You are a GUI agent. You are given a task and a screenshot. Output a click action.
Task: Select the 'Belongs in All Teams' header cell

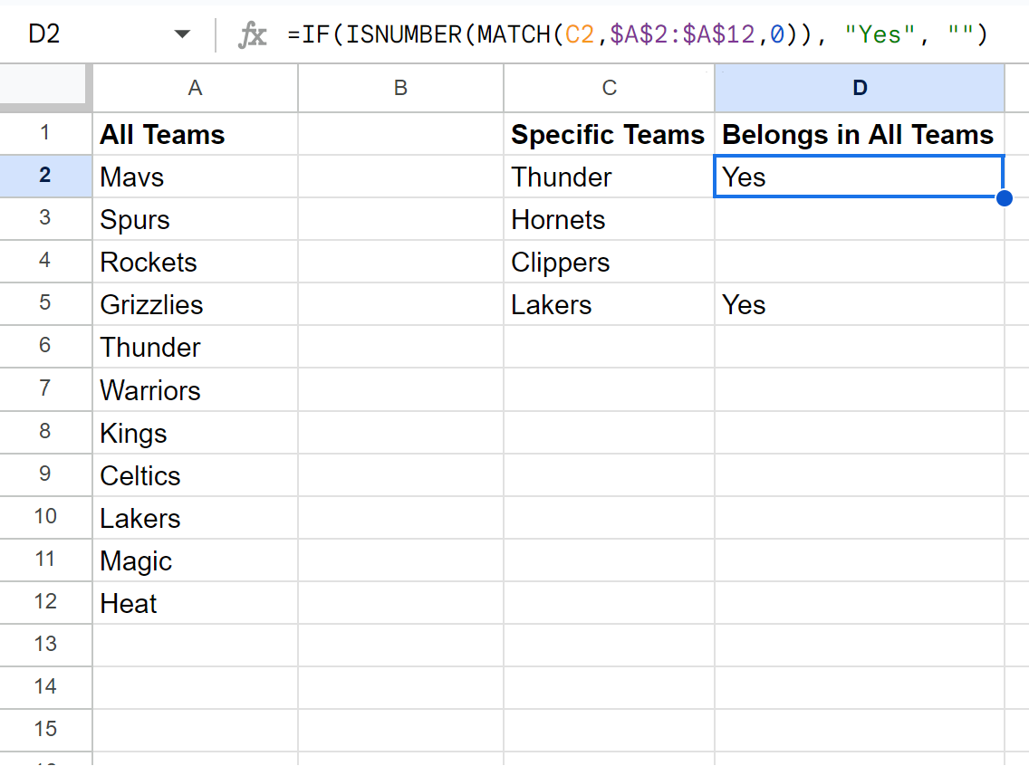859,135
